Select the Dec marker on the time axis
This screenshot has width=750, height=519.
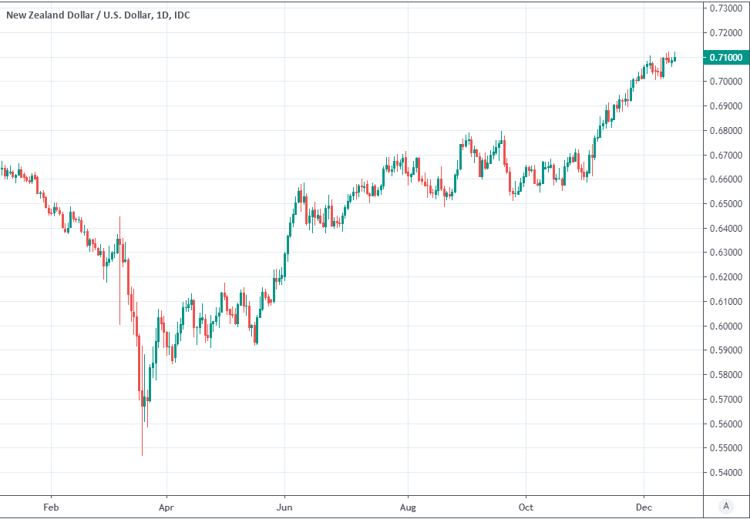click(x=644, y=506)
